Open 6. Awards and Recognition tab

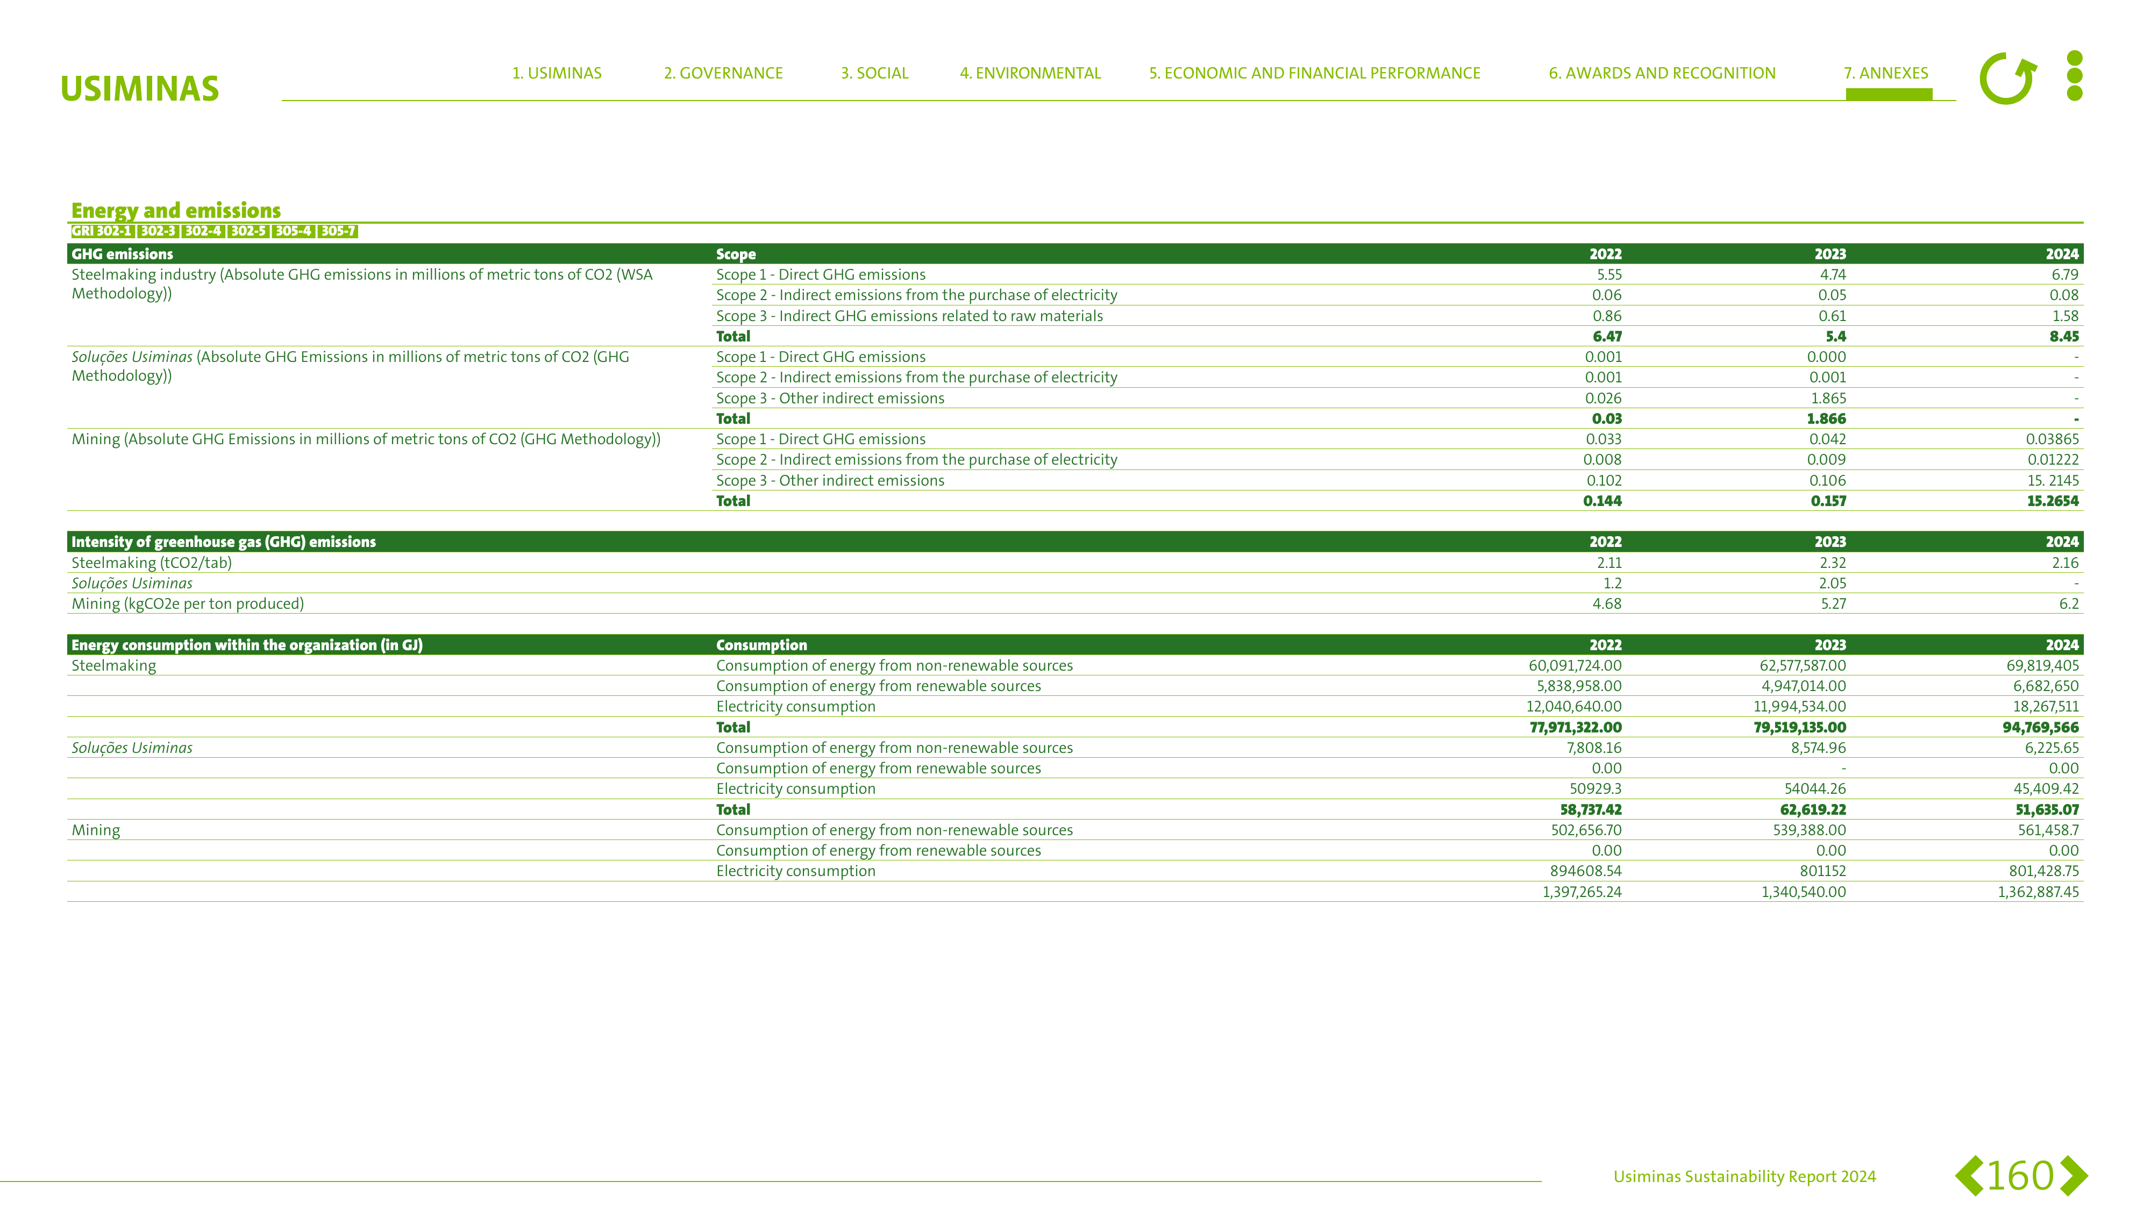click(x=1662, y=74)
